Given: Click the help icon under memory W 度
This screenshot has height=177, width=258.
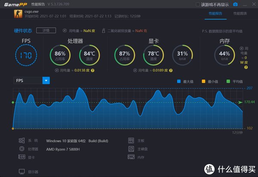Looking at the screenshot, I should coord(246,67).
